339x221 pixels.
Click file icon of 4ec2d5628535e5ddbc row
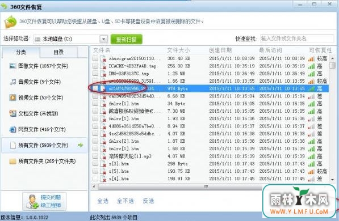point(103,134)
